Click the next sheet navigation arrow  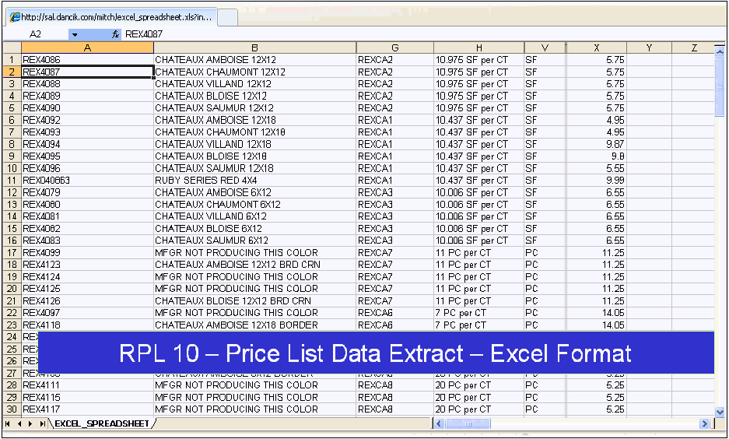(x=30, y=423)
